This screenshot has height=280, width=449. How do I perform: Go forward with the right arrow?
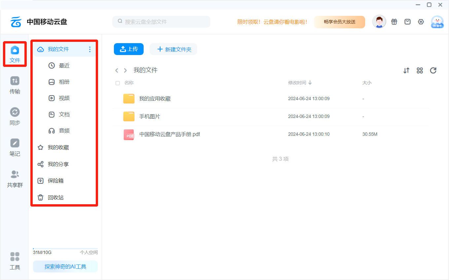pyautogui.click(x=125, y=70)
